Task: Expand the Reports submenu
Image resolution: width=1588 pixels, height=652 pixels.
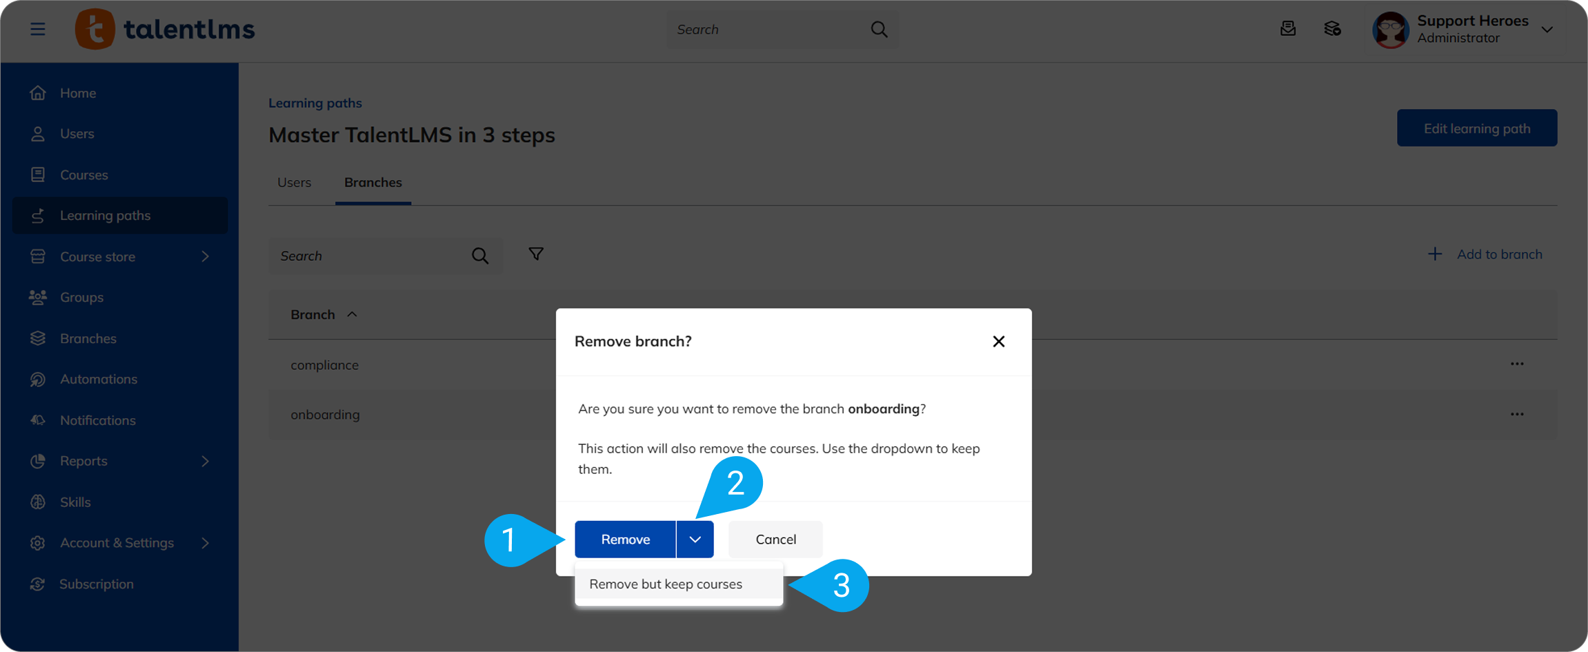Action: pyautogui.click(x=205, y=461)
